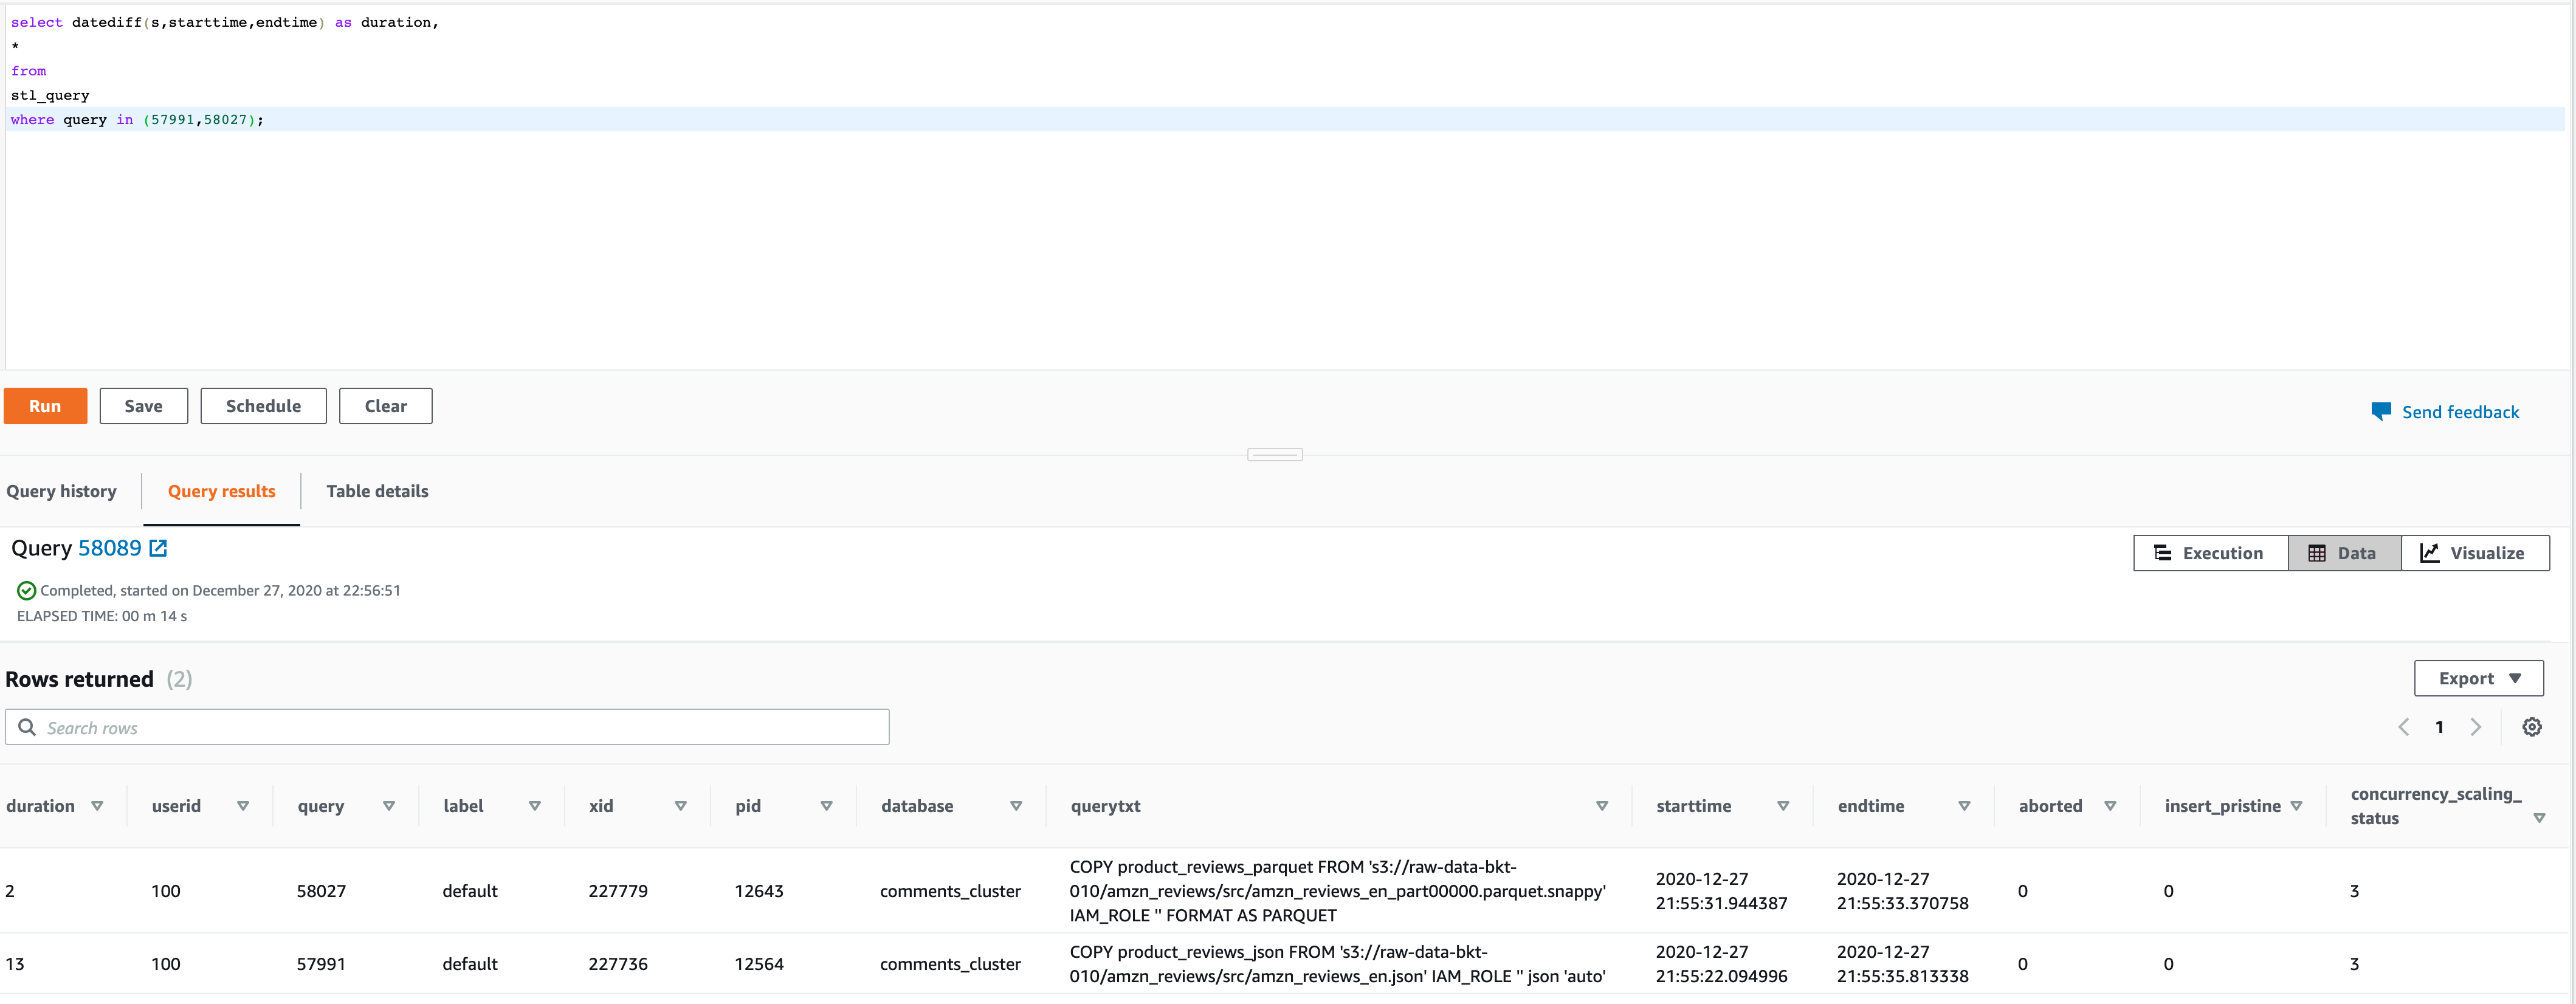Open userid column filter dropdown

click(243, 806)
